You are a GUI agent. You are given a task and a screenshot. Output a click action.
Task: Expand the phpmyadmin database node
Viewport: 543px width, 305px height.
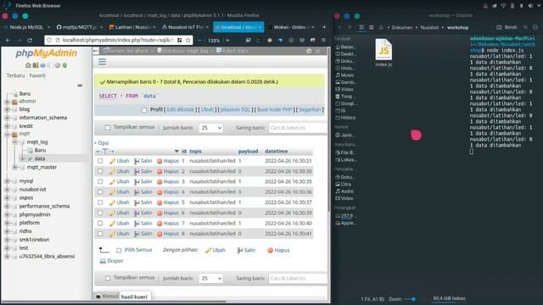tap(7, 214)
